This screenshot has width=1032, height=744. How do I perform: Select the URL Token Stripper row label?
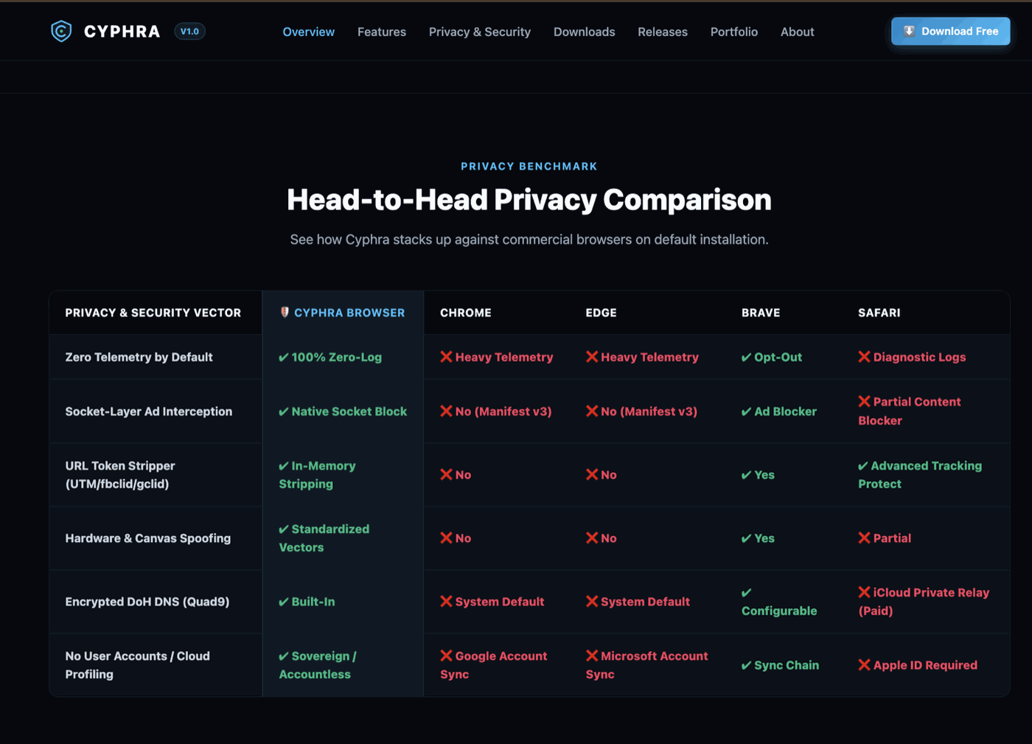(120, 475)
